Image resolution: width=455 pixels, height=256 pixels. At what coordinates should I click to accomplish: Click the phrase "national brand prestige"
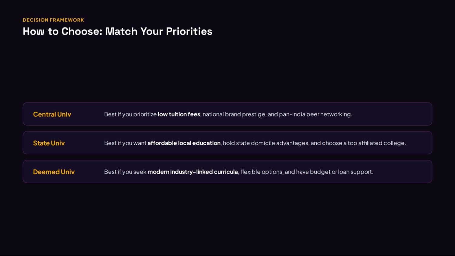[234, 114]
